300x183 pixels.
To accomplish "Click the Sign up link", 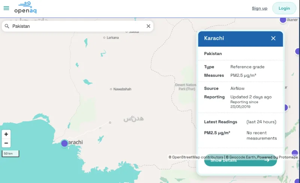I will click(259, 8).
